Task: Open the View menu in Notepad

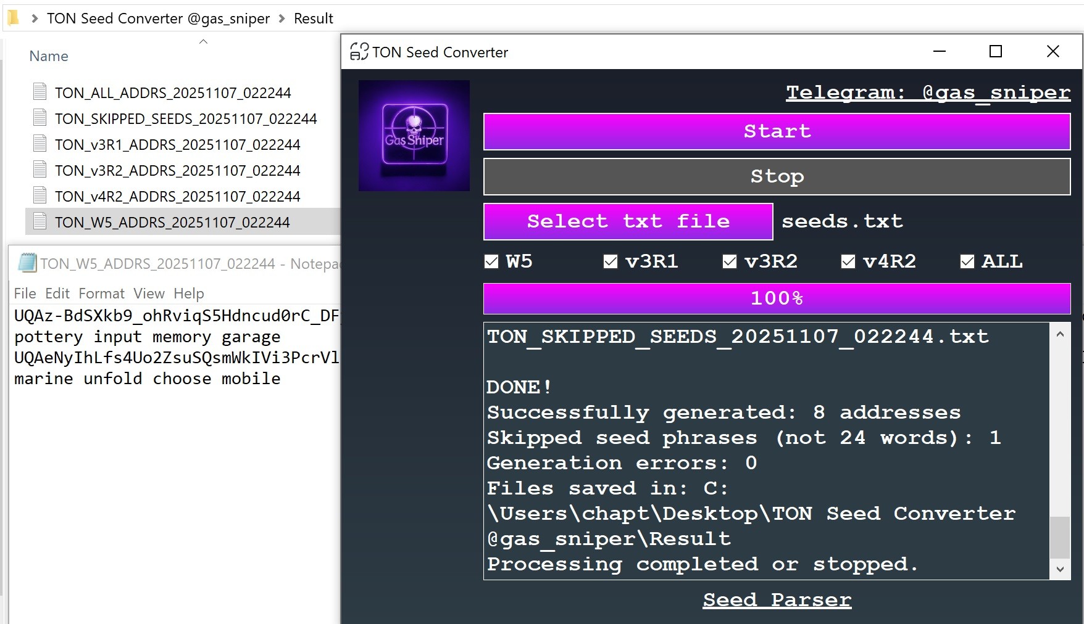Action: [149, 294]
